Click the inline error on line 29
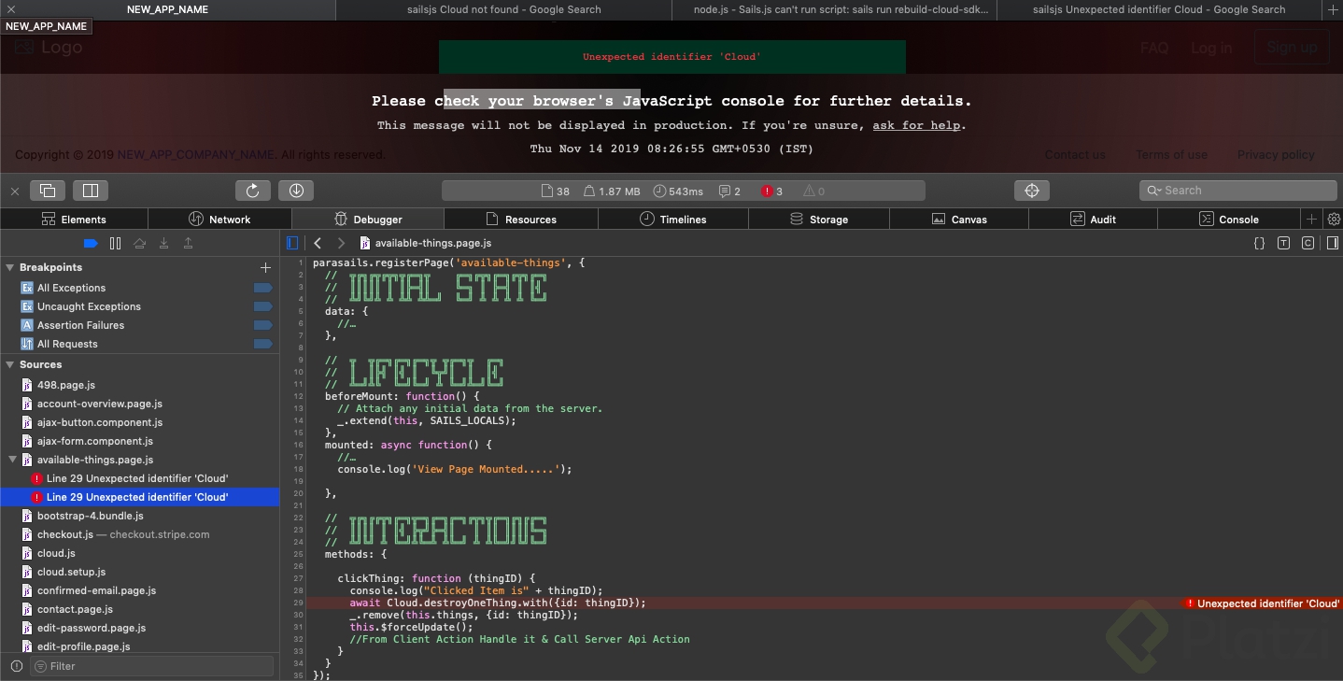1343x681 pixels. pos(1262,603)
